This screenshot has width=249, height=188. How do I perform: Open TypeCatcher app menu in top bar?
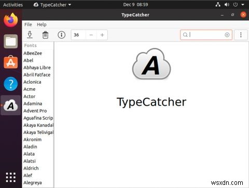click(x=52, y=5)
